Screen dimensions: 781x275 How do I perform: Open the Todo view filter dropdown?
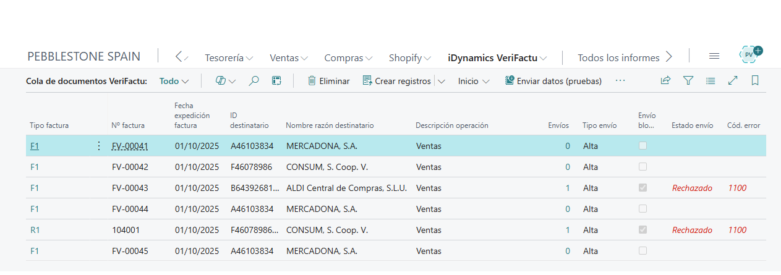(x=174, y=81)
